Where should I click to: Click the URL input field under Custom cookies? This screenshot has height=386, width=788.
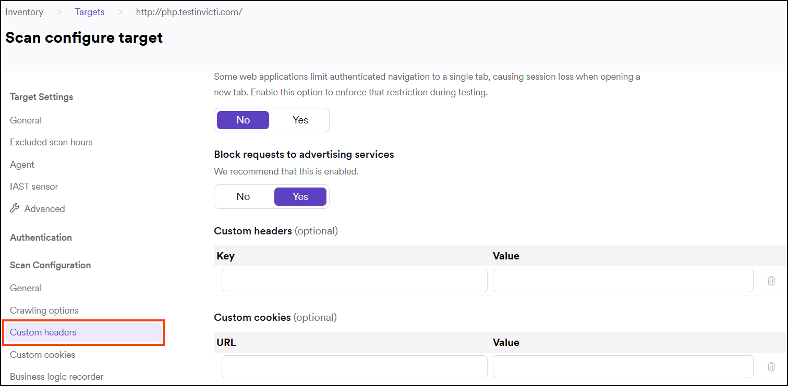pyautogui.click(x=354, y=367)
